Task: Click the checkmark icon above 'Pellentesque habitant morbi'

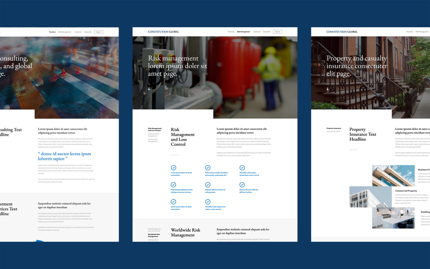Action: pyautogui.click(x=173, y=185)
